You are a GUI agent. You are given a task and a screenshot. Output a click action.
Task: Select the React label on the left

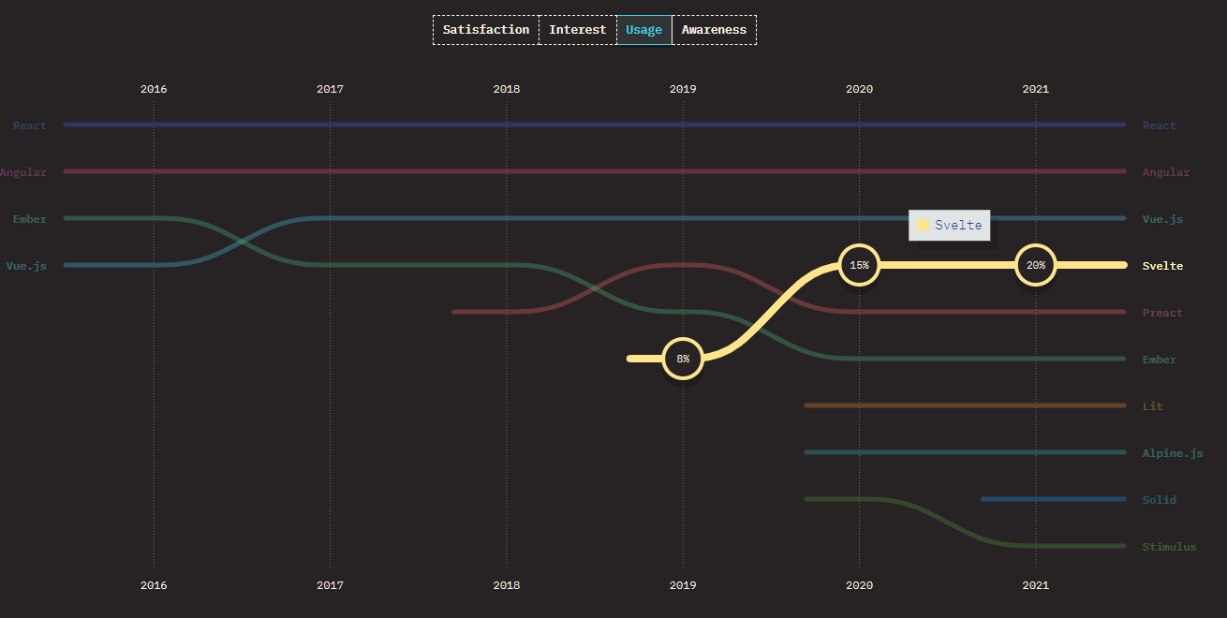pos(29,125)
